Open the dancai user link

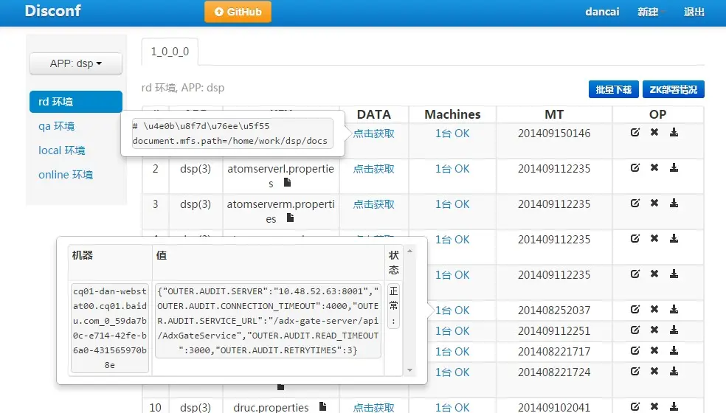pos(602,12)
